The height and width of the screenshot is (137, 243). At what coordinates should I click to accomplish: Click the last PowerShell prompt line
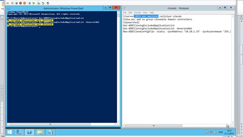pyautogui.click(x=24, y=26)
